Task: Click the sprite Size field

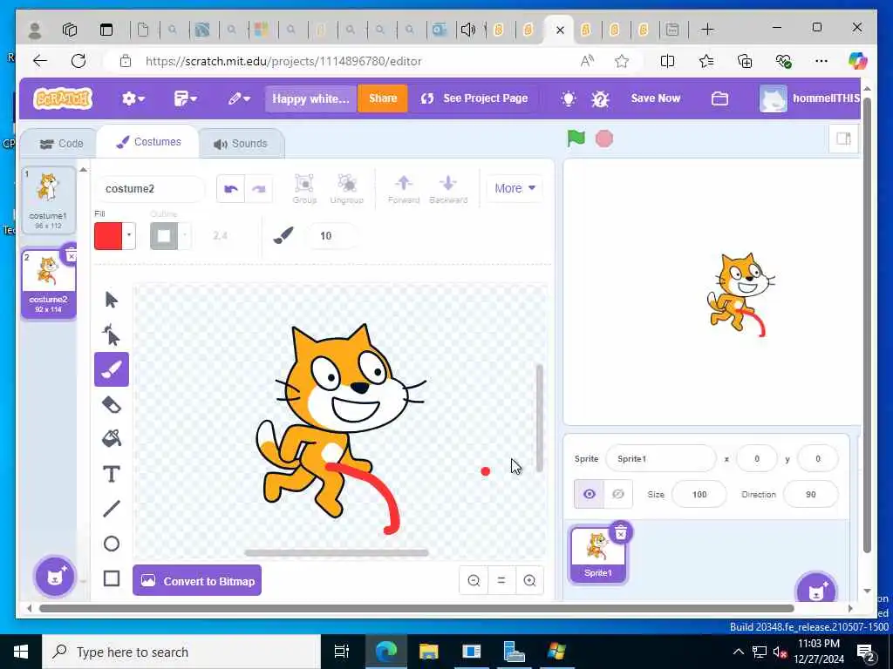Action: tap(699, 494)
